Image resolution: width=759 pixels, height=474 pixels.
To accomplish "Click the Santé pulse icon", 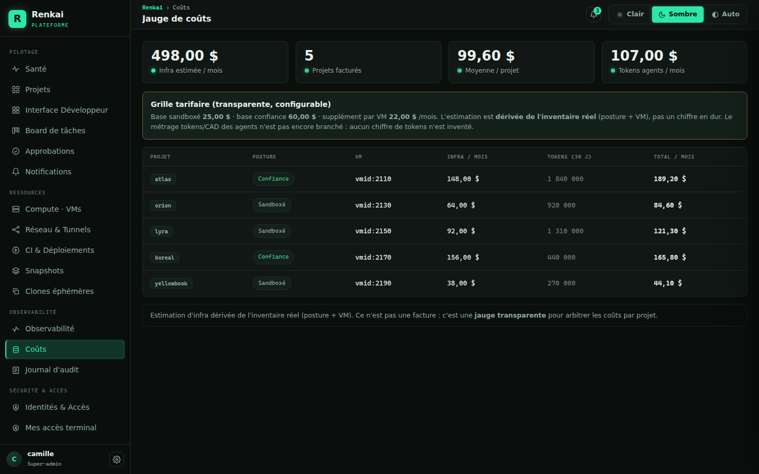I will tap(16, 69).
